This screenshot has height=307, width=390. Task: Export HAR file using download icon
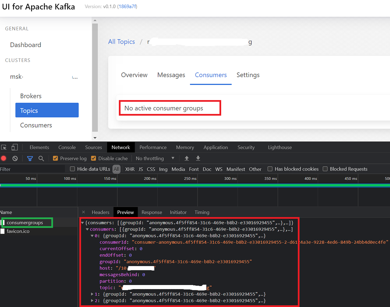[x=198, y=158]
